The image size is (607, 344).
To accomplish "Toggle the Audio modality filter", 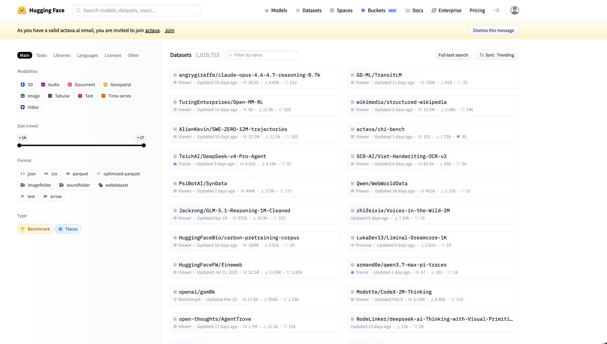I will tap(50, 84).
